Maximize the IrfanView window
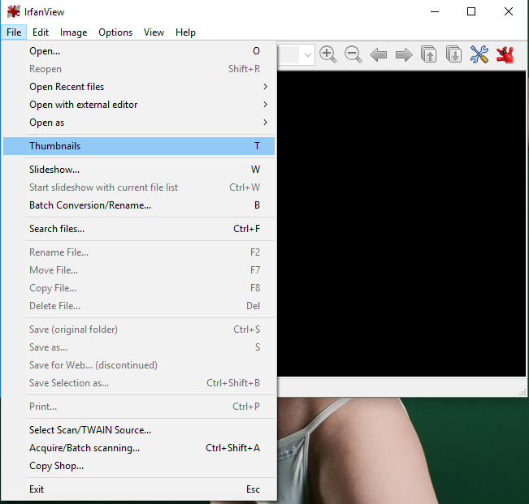 coord(471,12)
